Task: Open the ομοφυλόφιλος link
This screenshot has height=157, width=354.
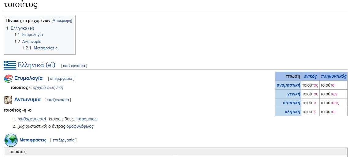Action: point(80,127)
